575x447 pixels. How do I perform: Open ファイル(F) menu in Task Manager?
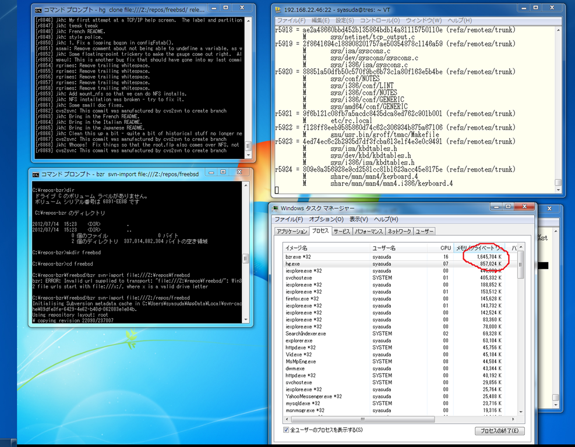pyautogui.click(x=289, y=219)
